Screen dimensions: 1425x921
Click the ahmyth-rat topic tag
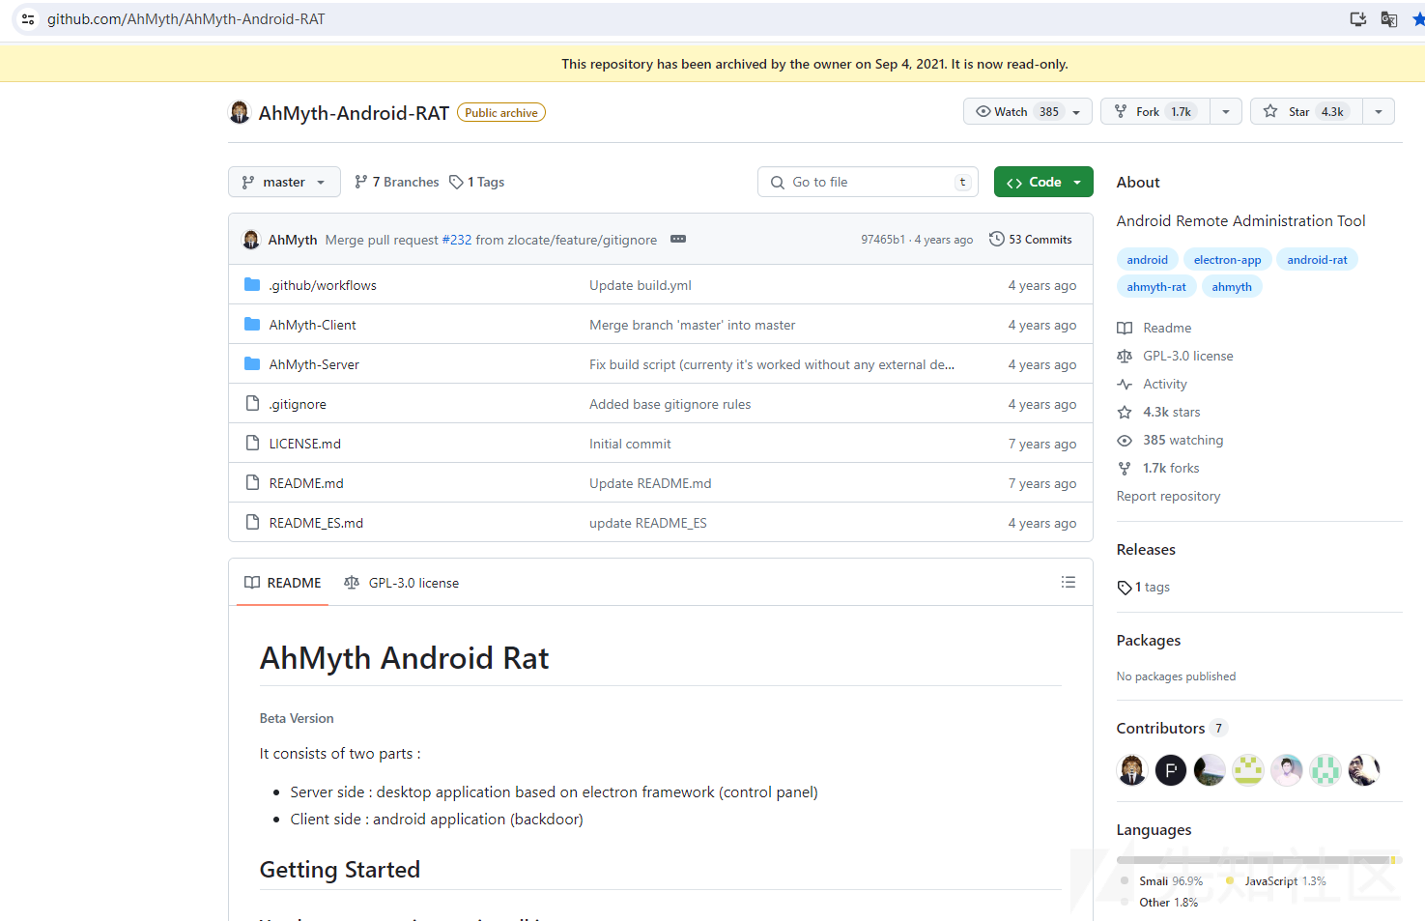1156,286
